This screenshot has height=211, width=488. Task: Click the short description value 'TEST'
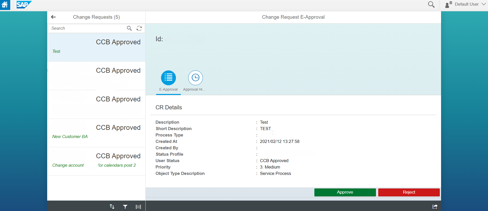coord(265,129)
